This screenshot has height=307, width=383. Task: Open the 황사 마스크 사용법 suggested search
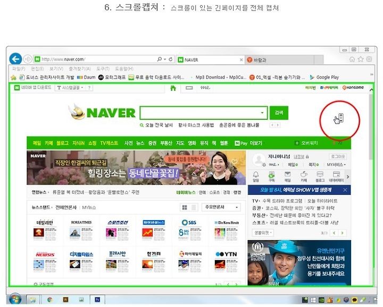pos(196,125)
